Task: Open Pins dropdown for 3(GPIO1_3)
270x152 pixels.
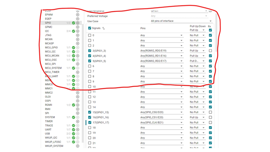Action: pyautogui.click(x=162, y=51)
